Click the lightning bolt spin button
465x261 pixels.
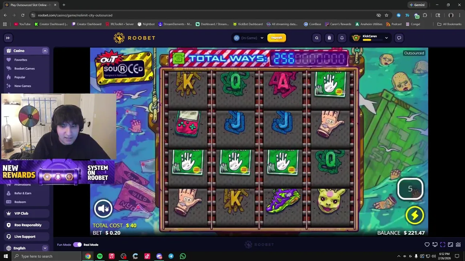pyautogui.click(x=415, y=215)
